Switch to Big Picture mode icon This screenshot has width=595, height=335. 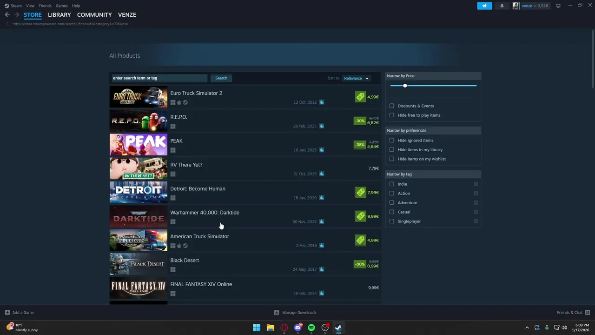click(x=558, y=6)
